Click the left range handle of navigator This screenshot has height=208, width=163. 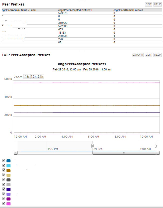pyautogui.click(x=92, y=146)
